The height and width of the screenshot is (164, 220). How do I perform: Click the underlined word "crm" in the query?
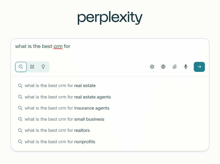pos(58,46)
